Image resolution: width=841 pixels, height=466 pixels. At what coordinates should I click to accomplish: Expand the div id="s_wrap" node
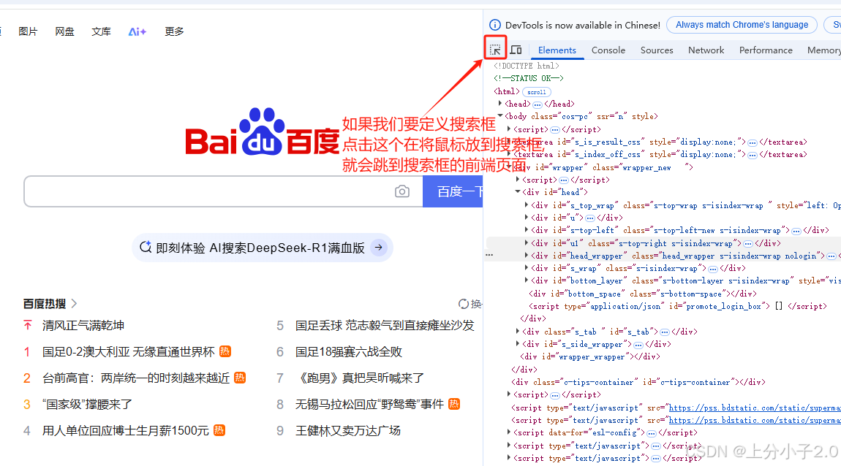coord(526,268)
